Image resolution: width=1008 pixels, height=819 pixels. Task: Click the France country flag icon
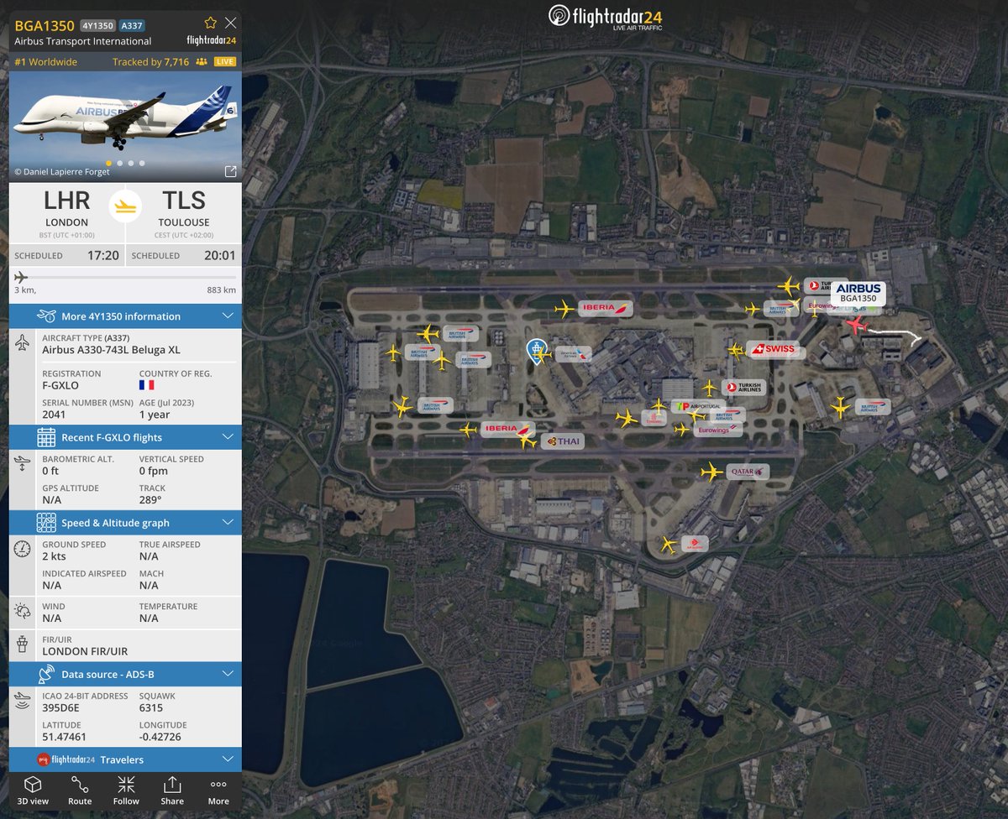[146, 385]
